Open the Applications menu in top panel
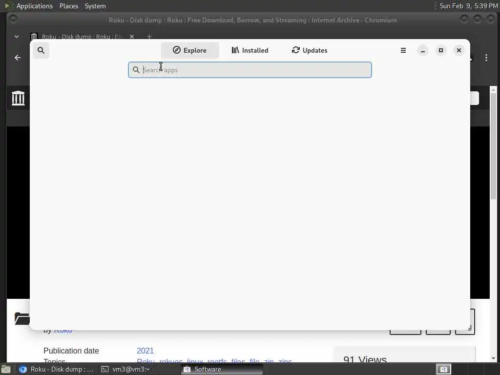500x375 pixels. pos(35,6)
